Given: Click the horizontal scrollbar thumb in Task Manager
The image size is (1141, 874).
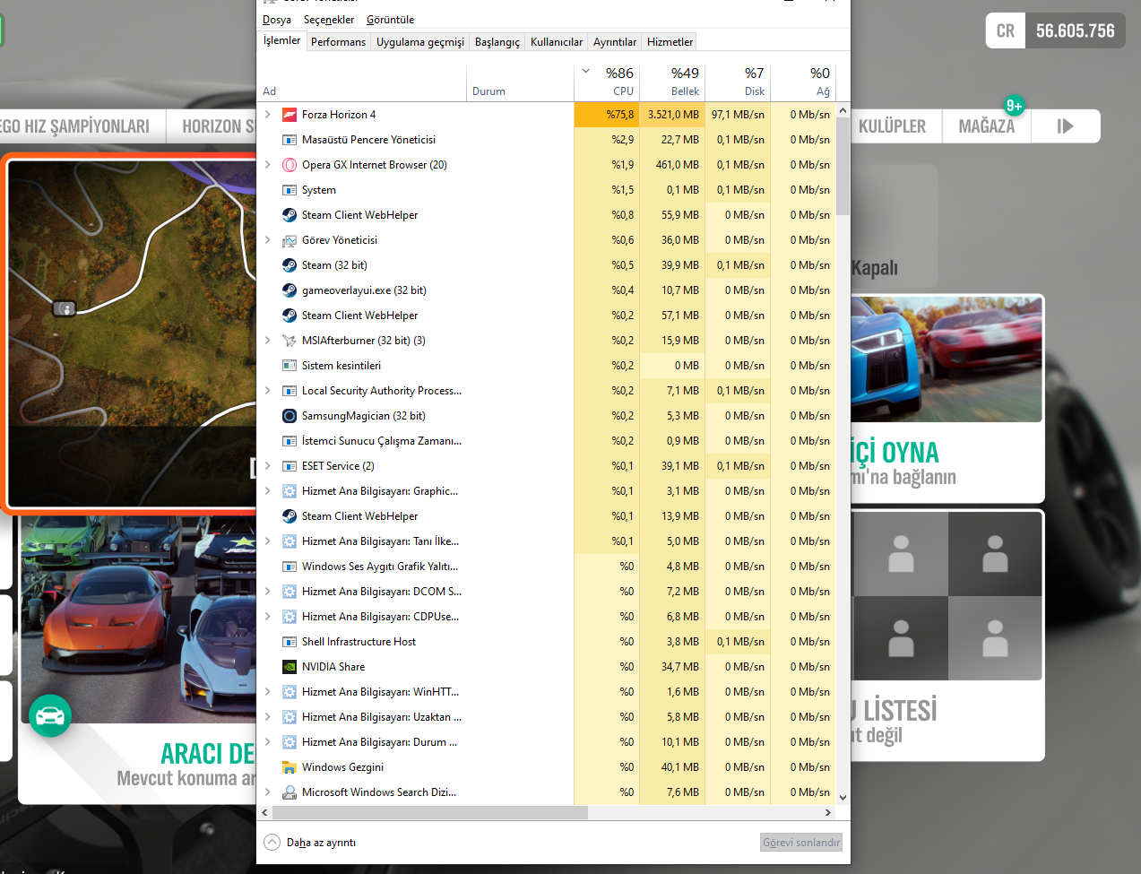Looking at the screenshot, I should 430,812.
